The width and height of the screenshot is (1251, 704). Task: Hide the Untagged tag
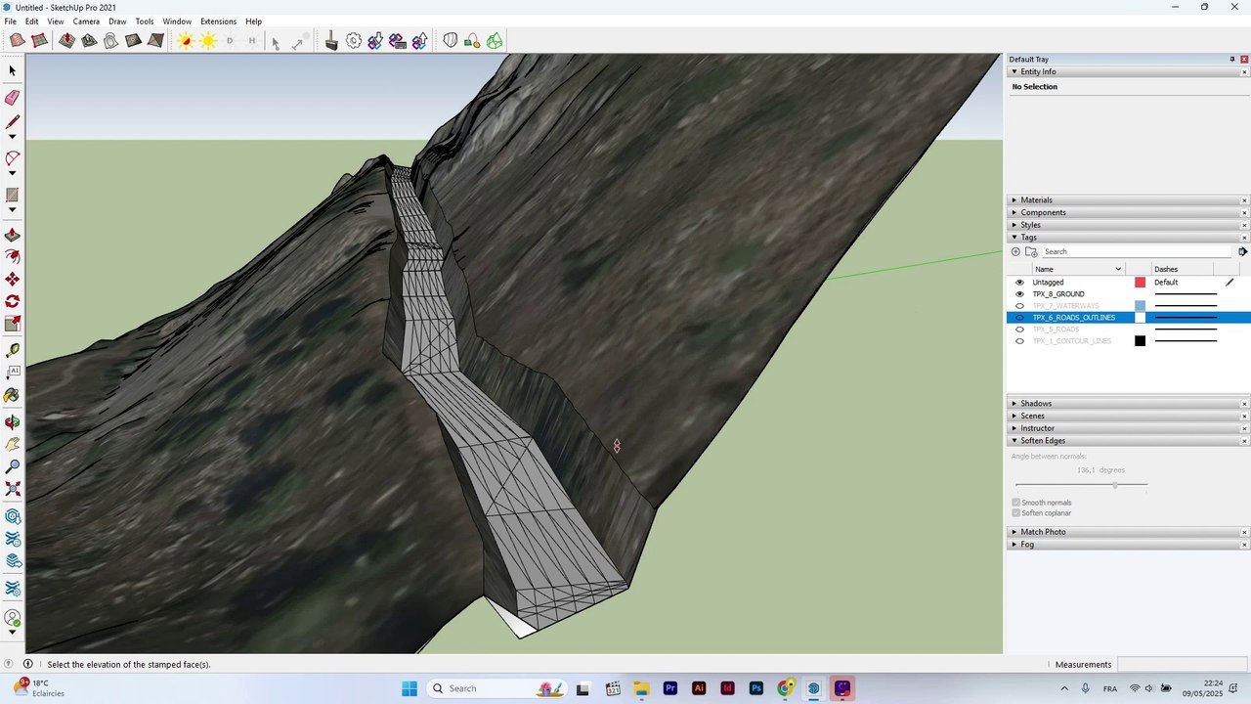(x=1019, y=283)
